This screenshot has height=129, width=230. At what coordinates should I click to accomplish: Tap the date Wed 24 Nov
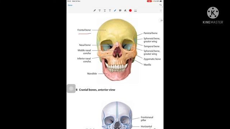(76, 1)
